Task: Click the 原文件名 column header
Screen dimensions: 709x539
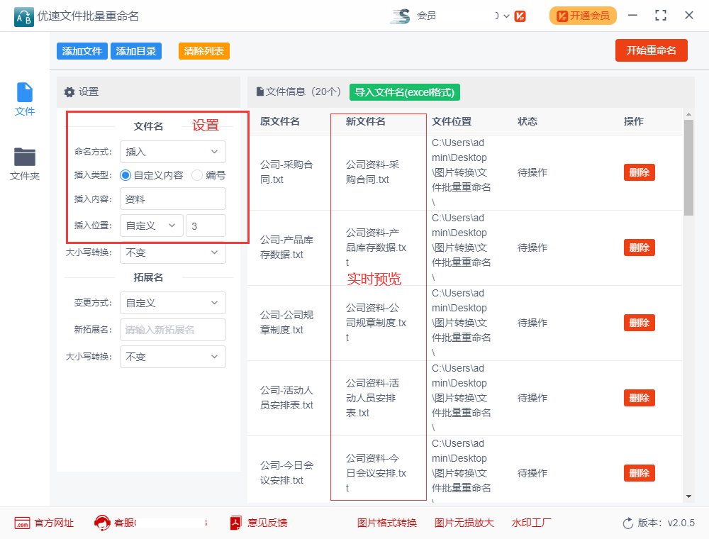Action: (x=280, y=121)
